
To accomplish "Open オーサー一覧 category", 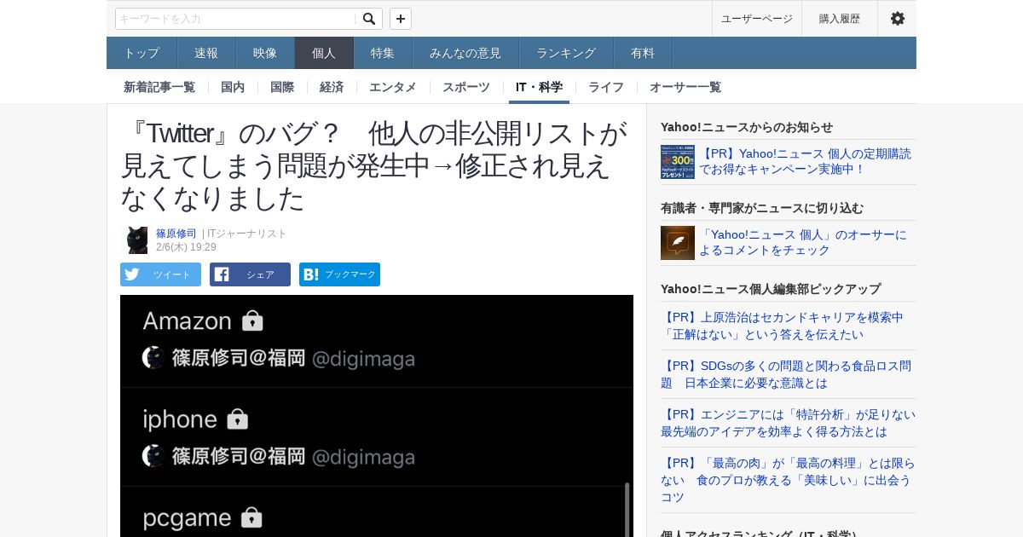I will tap(685, 87).
